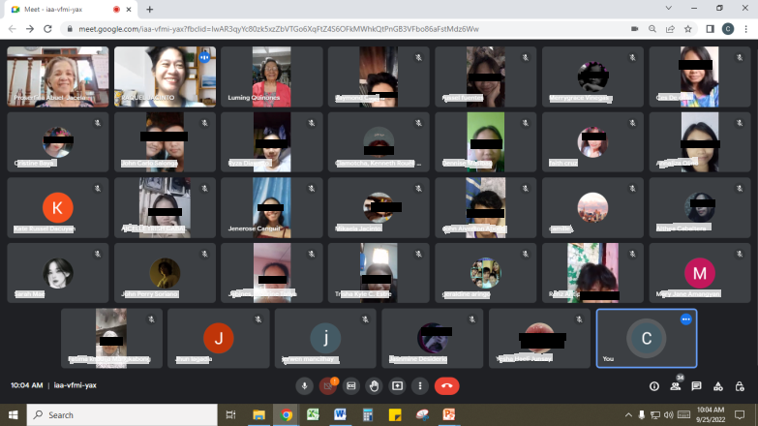758x426 pixels.
Task: Show the participants list panel
Action: click(675, 385)
